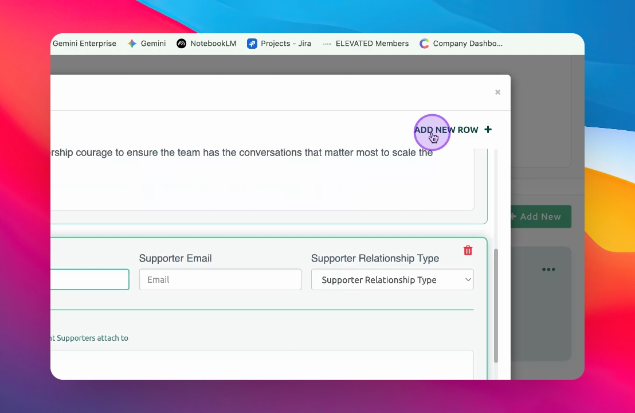
Task: Click the green Add New button behind the modal
Action: pos(540,216)
